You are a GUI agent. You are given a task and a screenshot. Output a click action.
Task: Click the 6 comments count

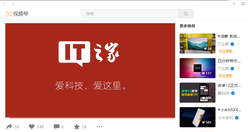tap(63, 127)
